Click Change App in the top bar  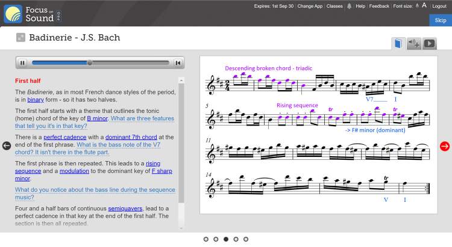[310, 6]
